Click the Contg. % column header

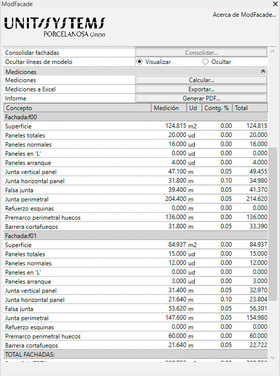pos(217,108)
